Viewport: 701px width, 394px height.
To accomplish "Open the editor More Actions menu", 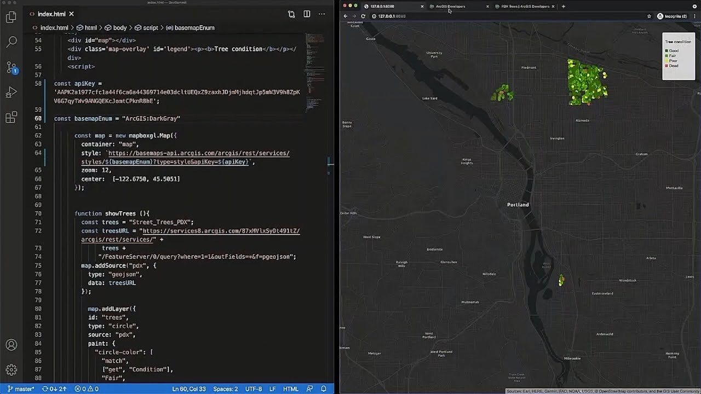I will (x=321, y=14).
